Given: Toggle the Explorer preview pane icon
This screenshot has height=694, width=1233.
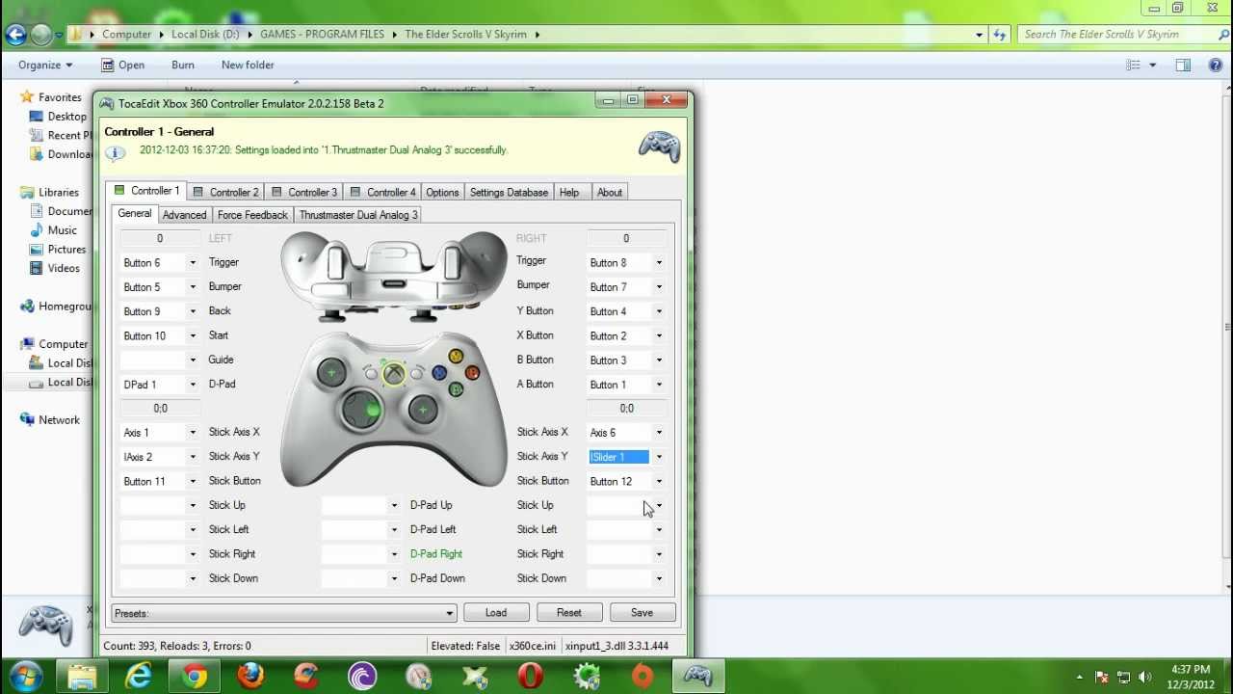Looking at the screenshot, I should coord(1183,65).
